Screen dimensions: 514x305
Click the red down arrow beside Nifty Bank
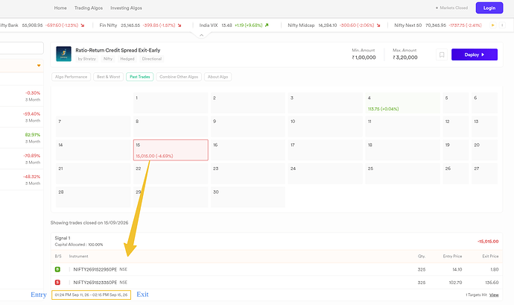coord(82,25)
